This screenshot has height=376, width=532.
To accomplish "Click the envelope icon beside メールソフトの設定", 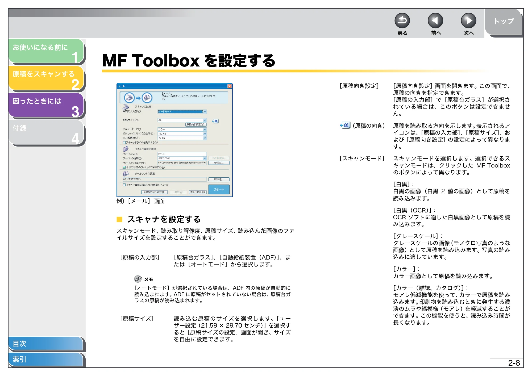I will tap(126, 173).
